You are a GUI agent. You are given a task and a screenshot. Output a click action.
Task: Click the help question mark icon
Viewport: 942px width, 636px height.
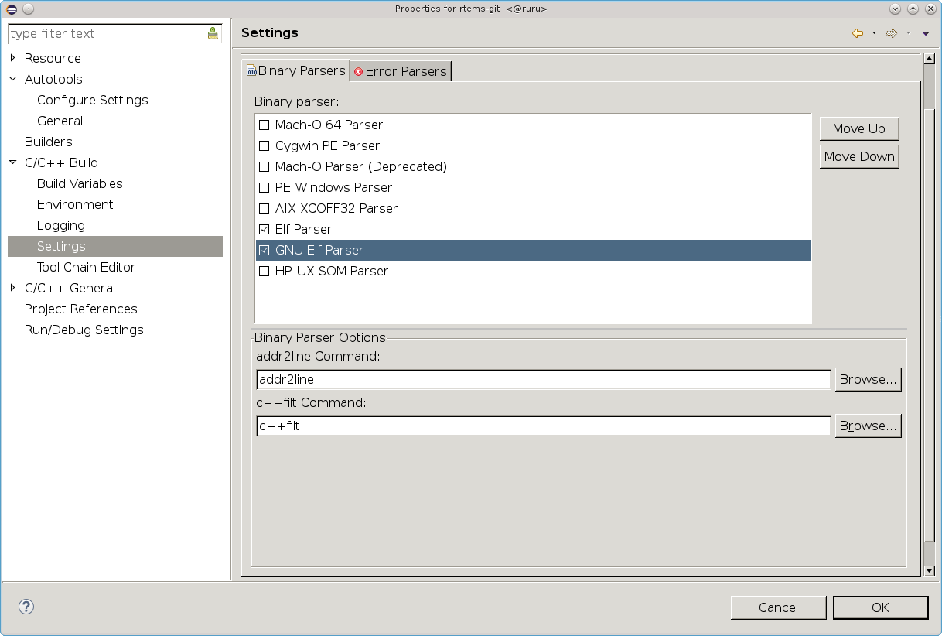(26, 607)
